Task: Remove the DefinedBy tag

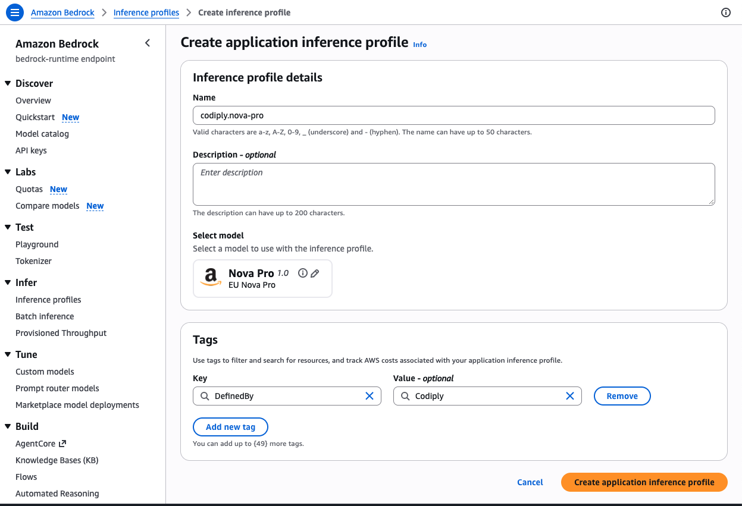Action: pyautogui.click(x=622, y=396)
